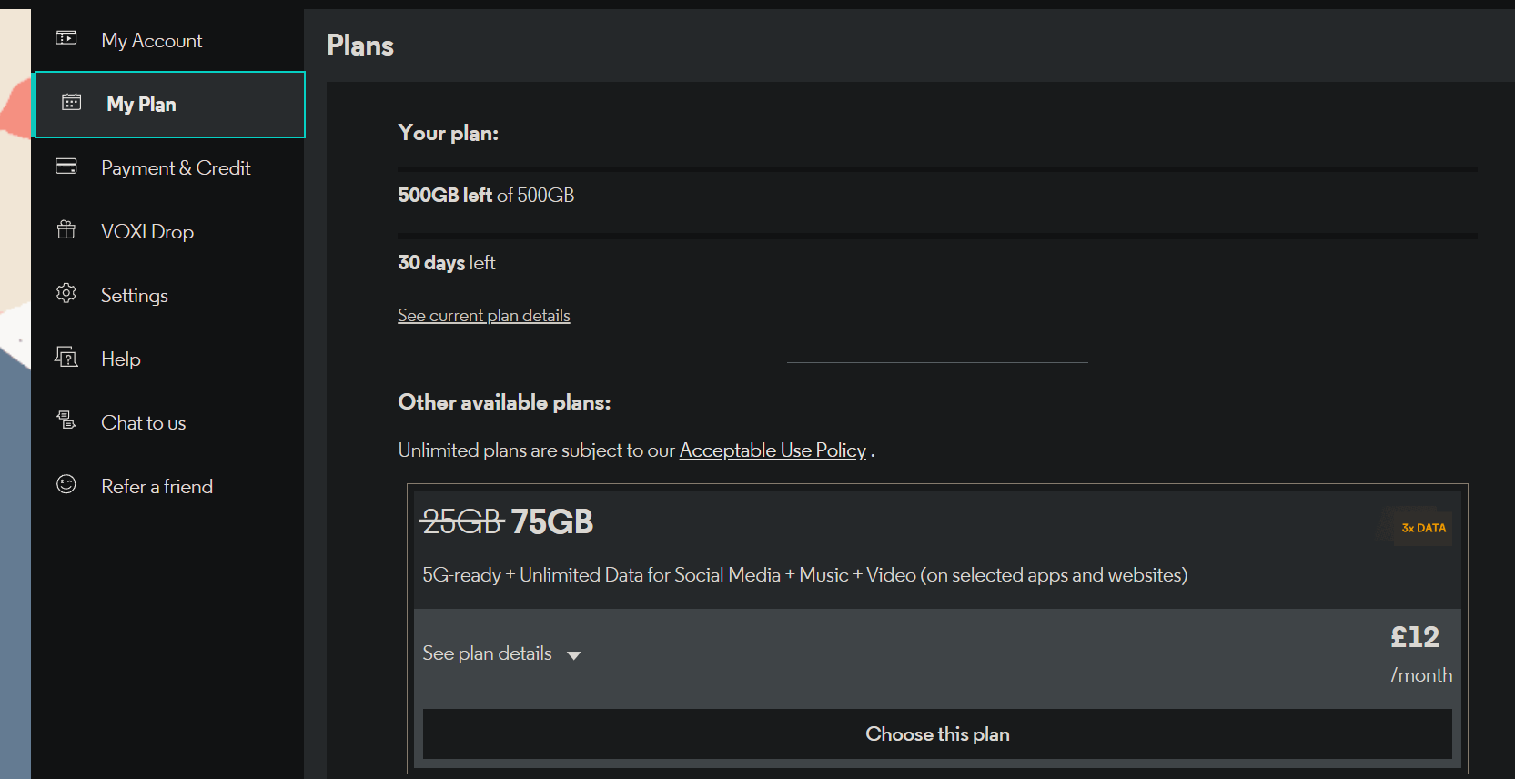Select Payment & Credit in sidebar
The height and width of the screenshot is (779, 1515).
coord(176,168)
